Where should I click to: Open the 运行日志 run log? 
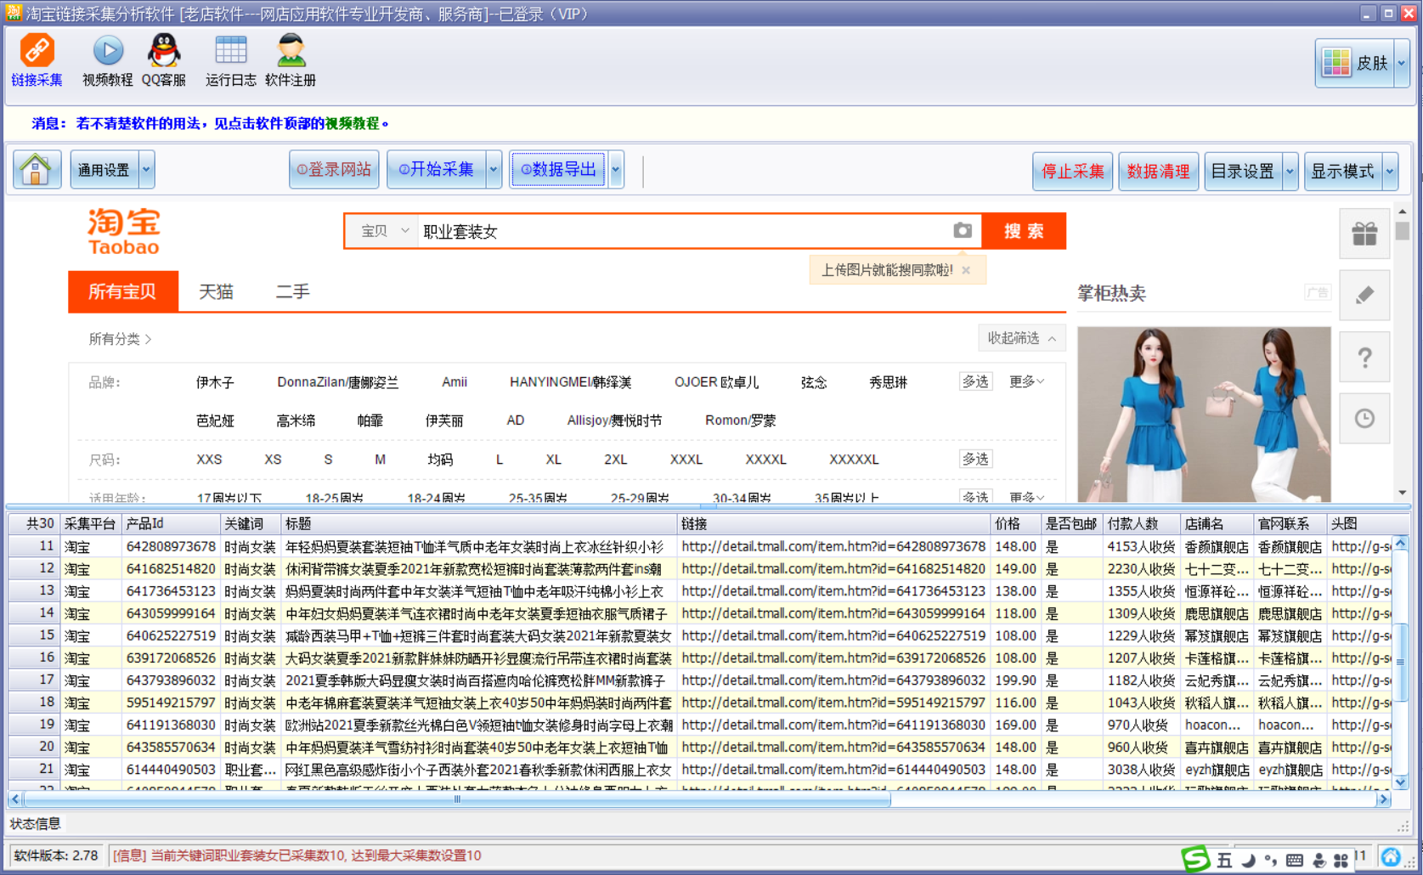229,59
